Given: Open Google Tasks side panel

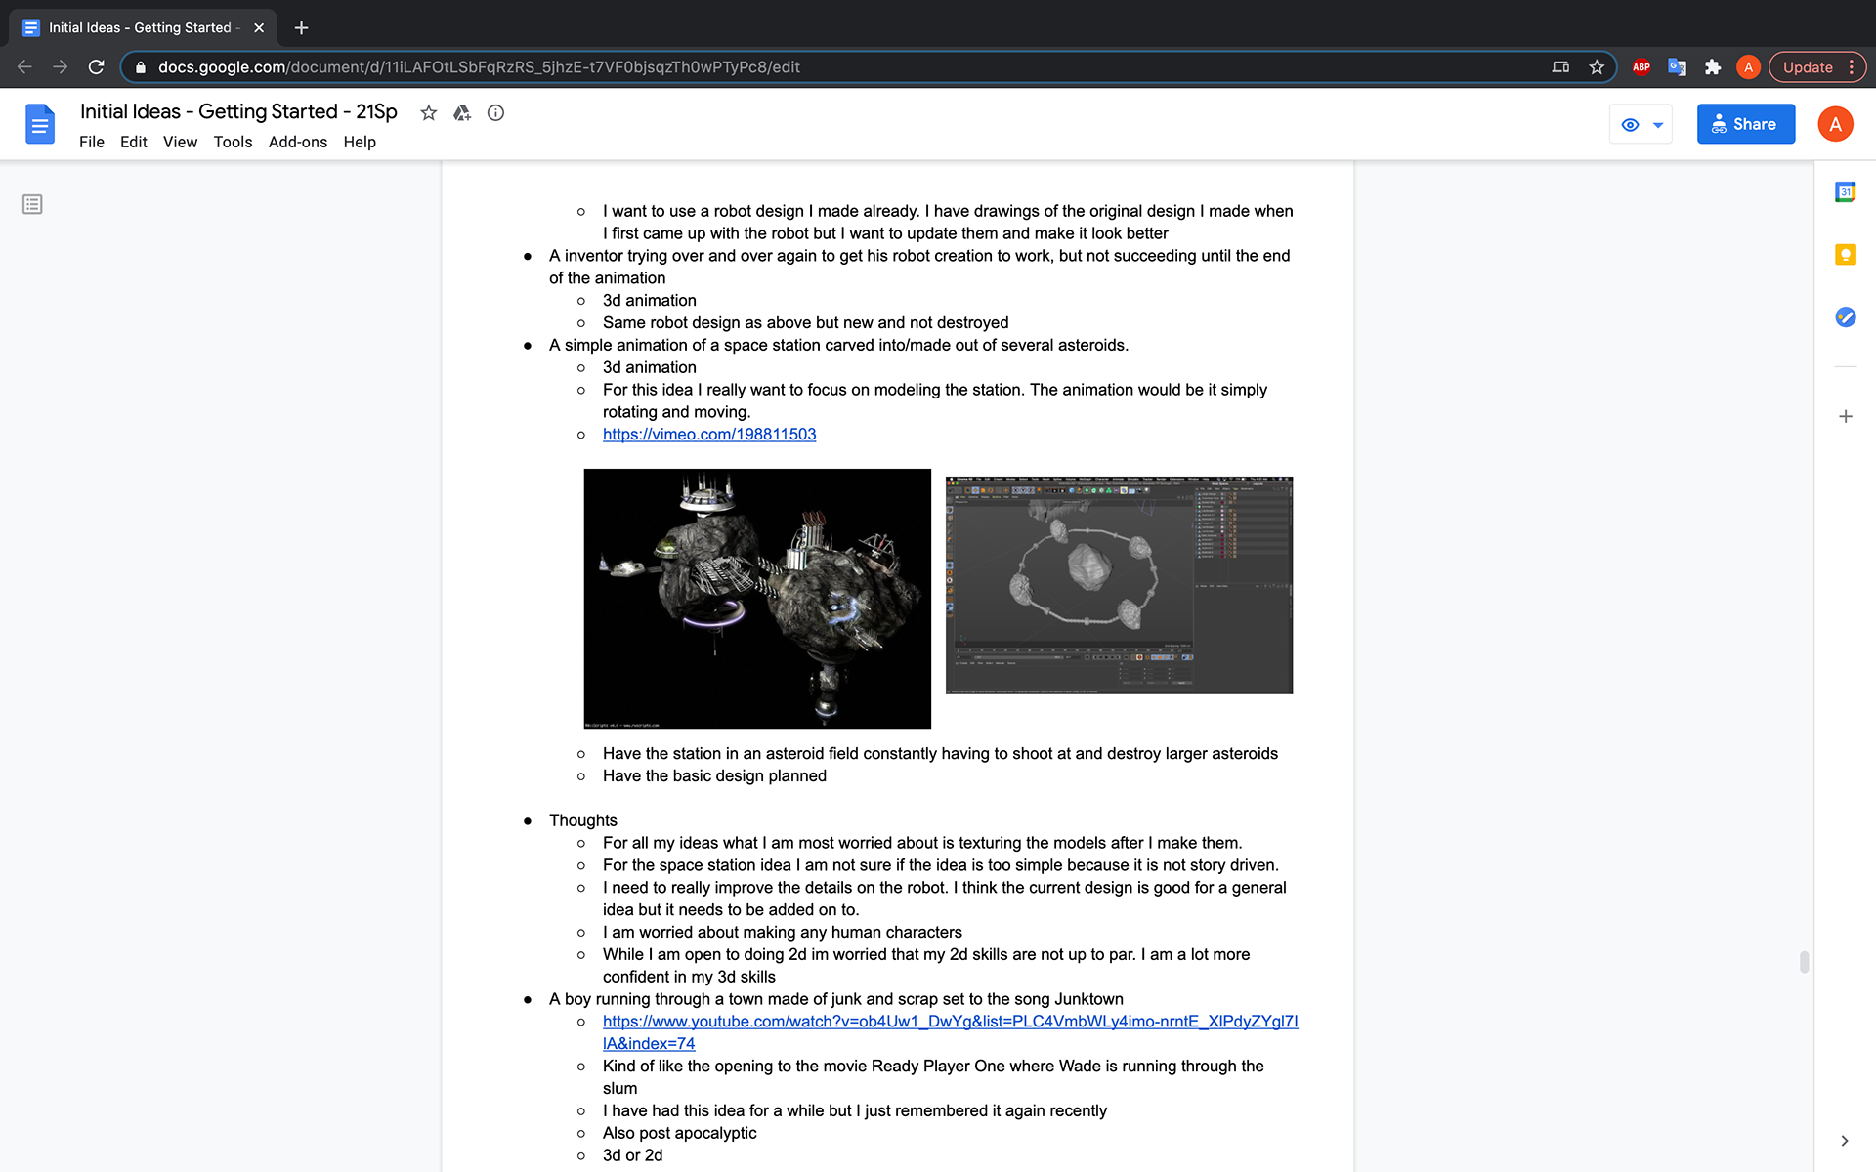Looking at the screenshot, I should tap(1845, 317).
